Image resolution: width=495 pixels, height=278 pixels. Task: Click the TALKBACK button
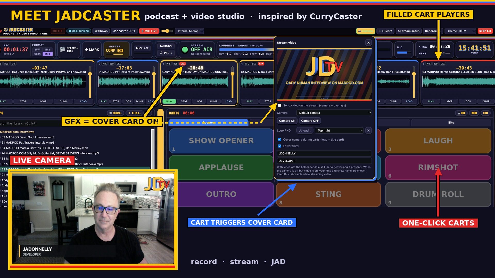coord(166,46)
